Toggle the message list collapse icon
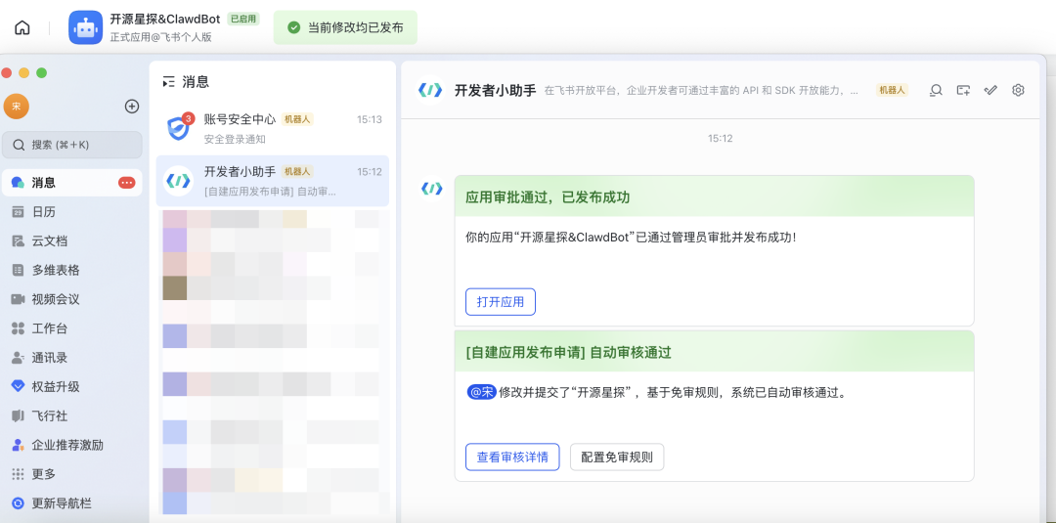 click(x=168, y=82)
